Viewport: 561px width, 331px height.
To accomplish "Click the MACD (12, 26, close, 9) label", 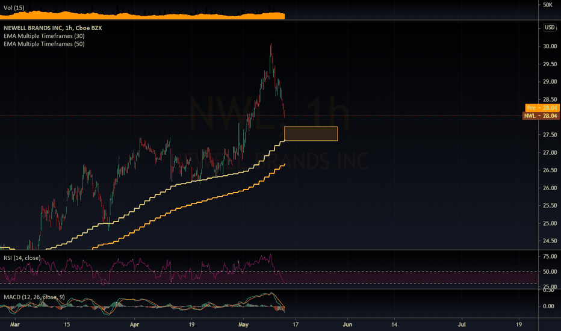I will [x=34, y=297].
